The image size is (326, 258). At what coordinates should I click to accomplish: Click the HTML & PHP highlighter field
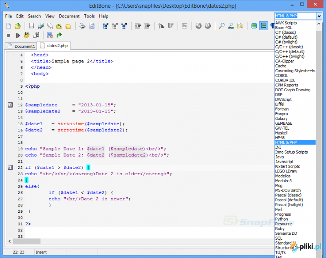295,16
